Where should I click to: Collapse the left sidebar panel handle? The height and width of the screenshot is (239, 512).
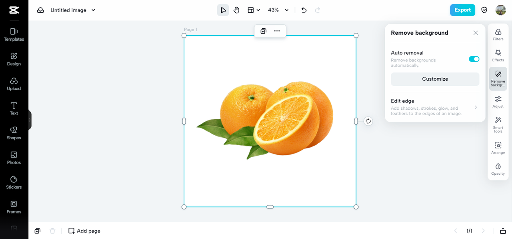[30, 120]
